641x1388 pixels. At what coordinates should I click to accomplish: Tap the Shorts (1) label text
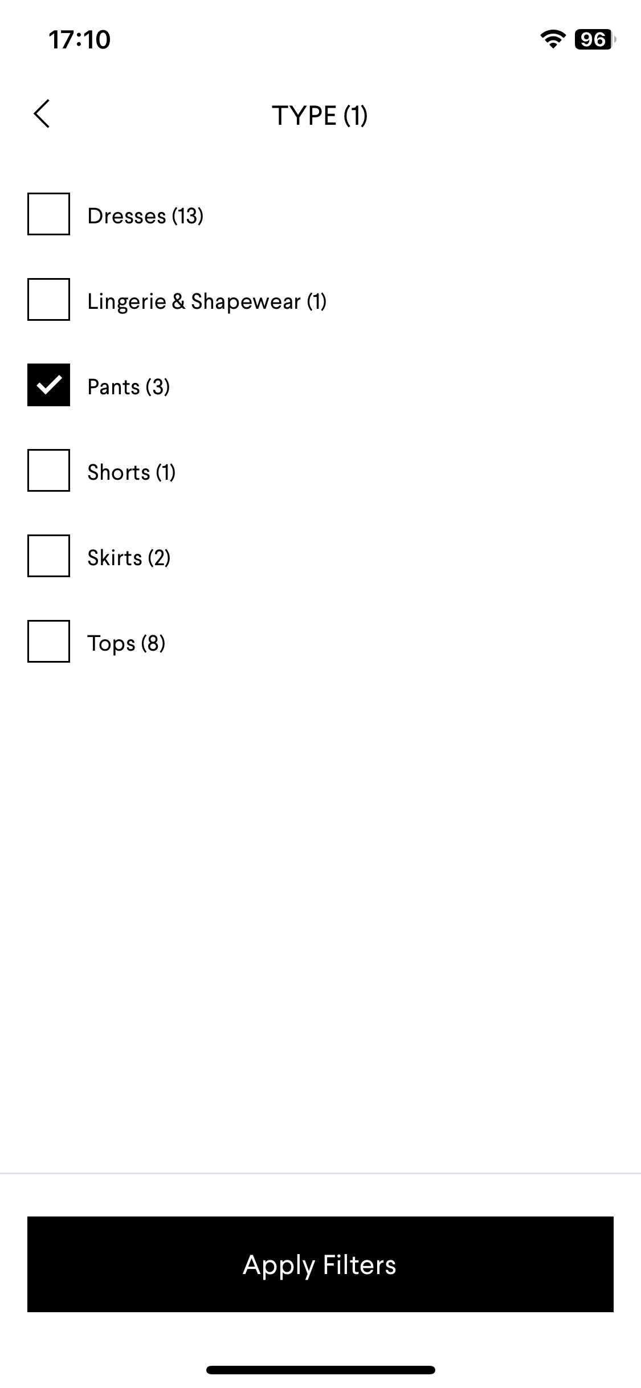tap(132, 472)
